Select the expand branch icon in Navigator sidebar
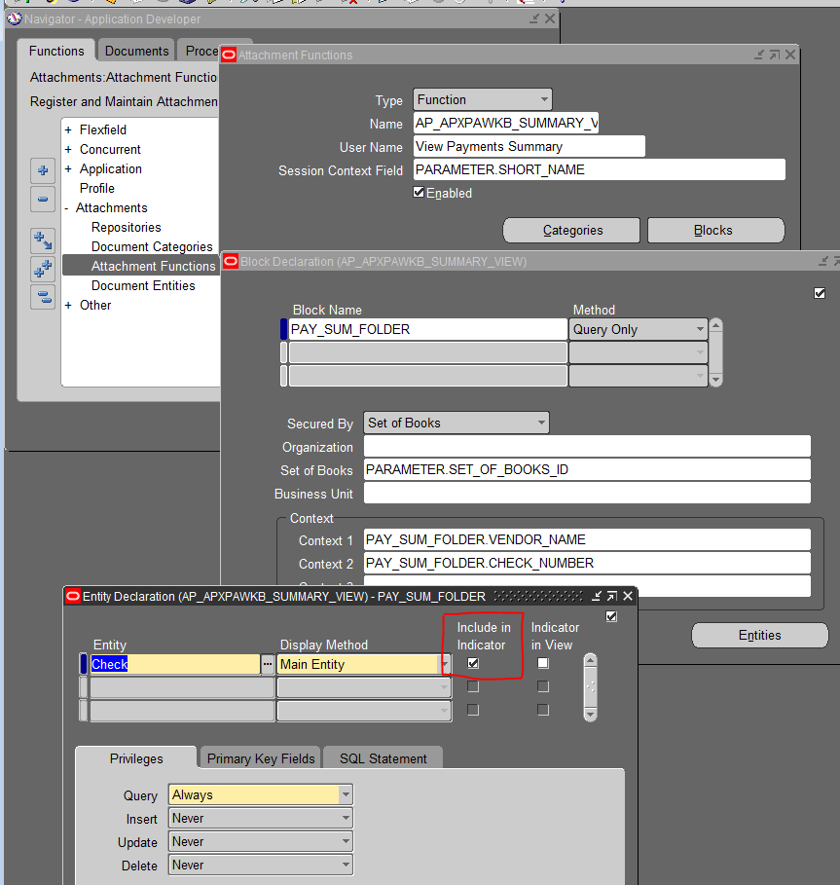 [43, 239]
